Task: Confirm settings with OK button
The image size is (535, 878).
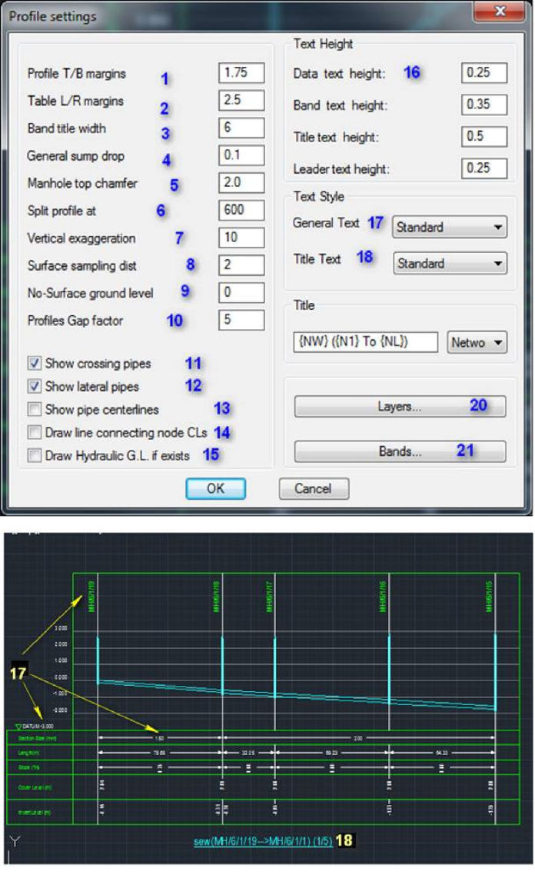Action: [x=216, y=488]
